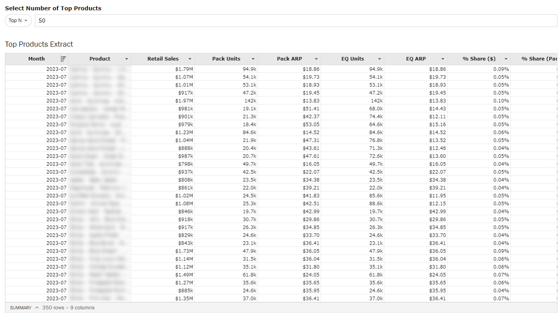The width and height of the screenshot is (560, 313).
Task: Open the EQ Units column menu arrow
Action: point(379,59)
